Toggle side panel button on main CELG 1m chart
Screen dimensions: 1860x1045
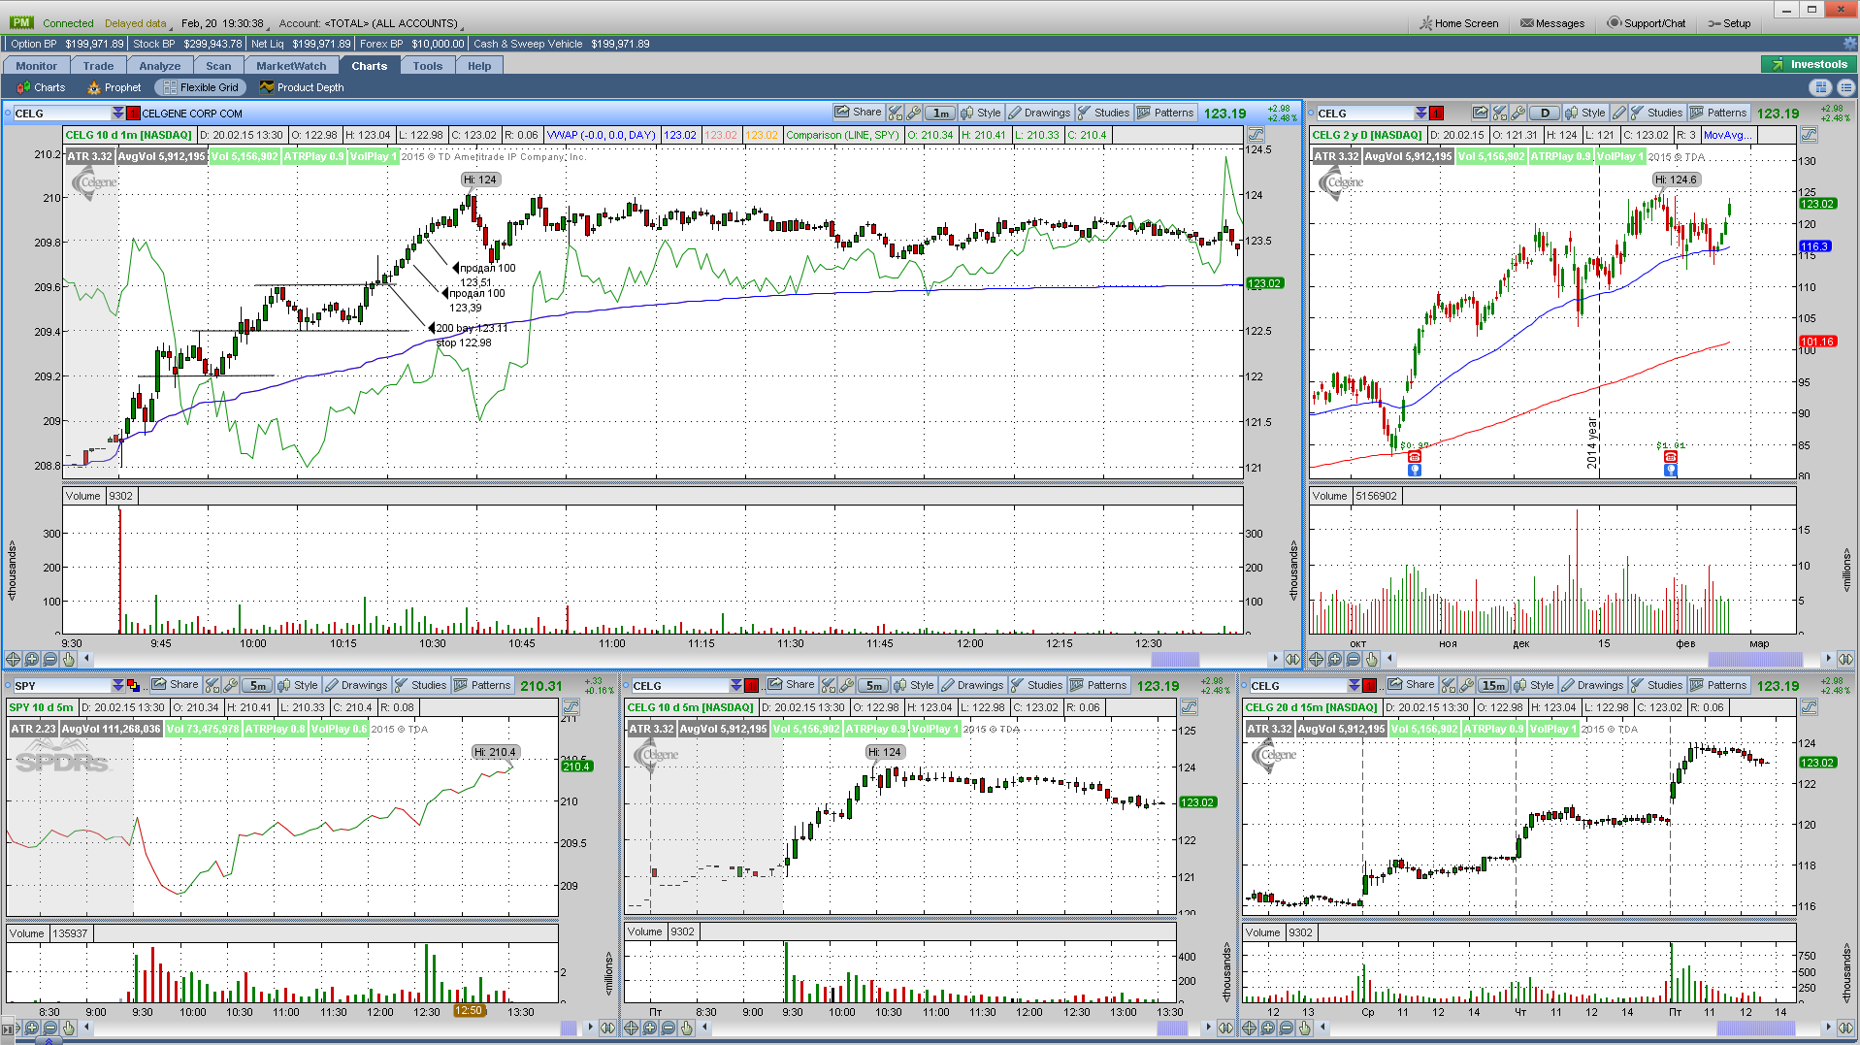pyautogui.click(x=1256, y=135)
